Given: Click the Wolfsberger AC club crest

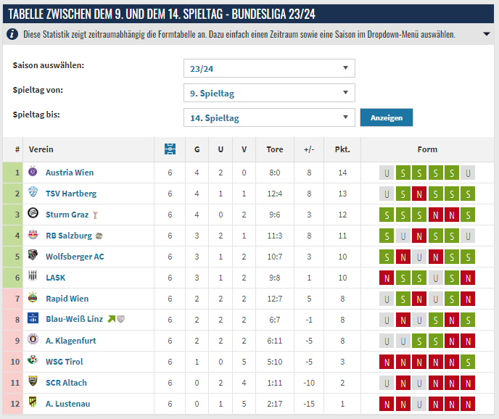Looking at the screenshot, I should (33, 257).
